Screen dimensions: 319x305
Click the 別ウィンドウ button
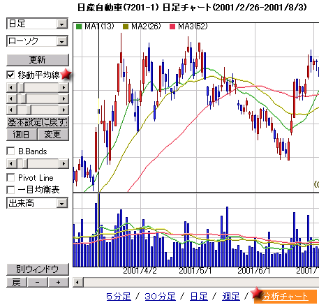click(38, 269)
